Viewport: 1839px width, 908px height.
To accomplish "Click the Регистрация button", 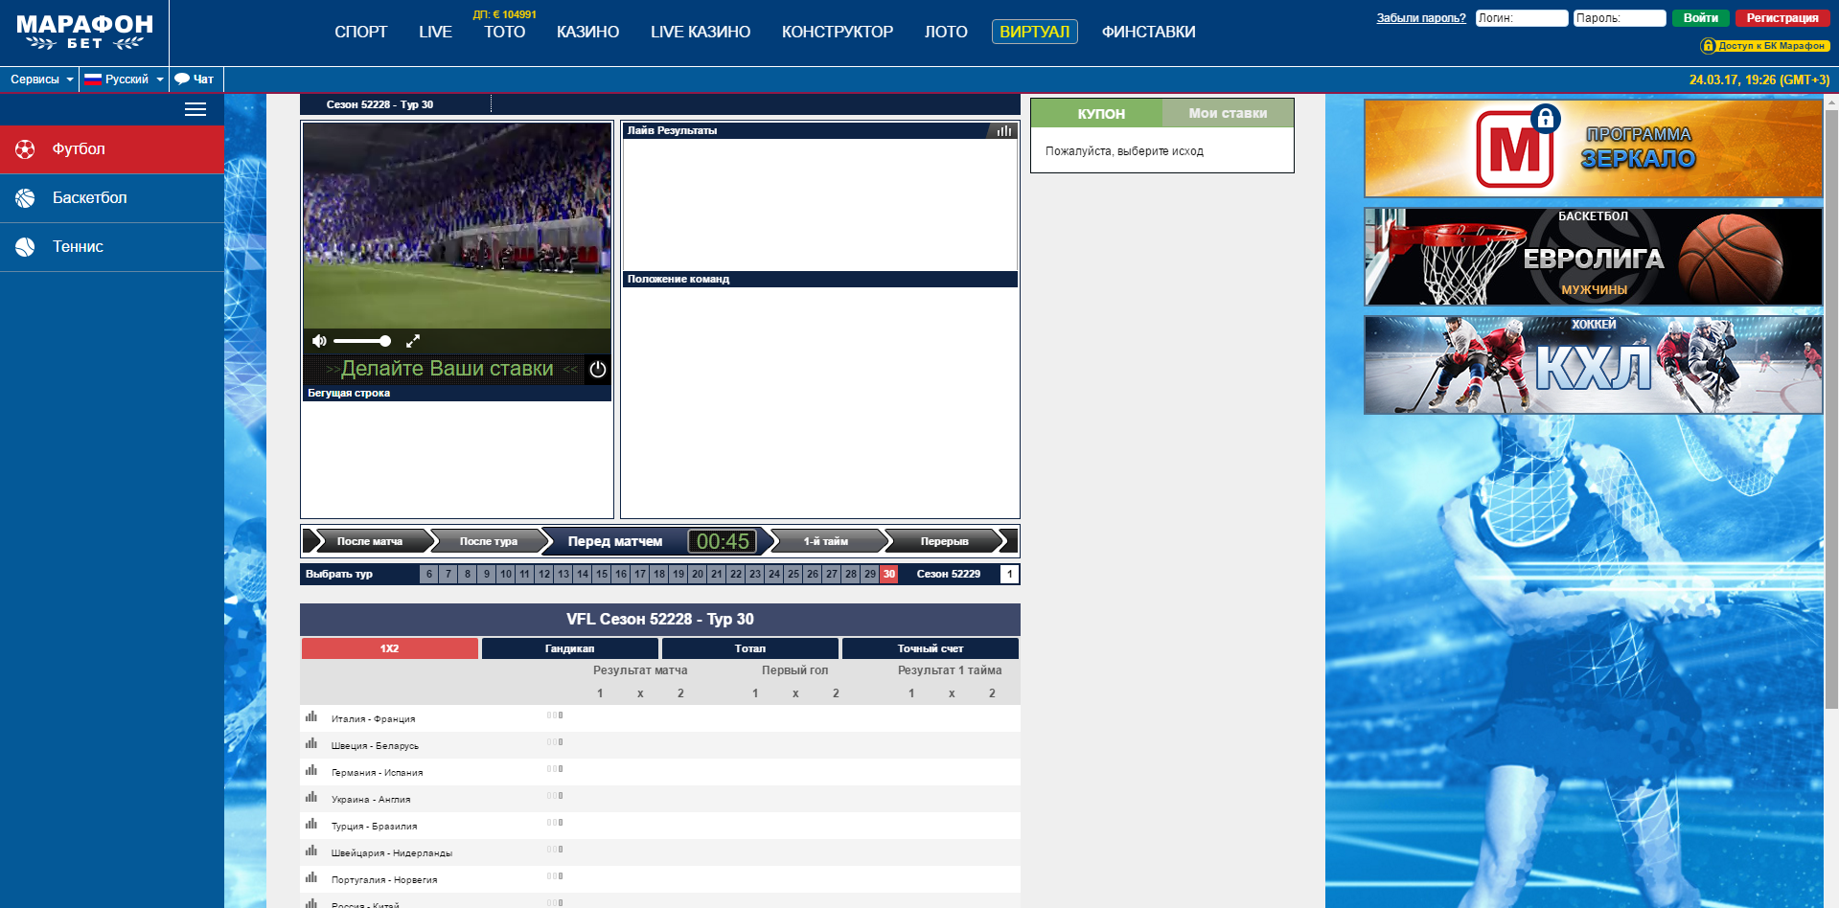I will click(x=1782, y=18).
